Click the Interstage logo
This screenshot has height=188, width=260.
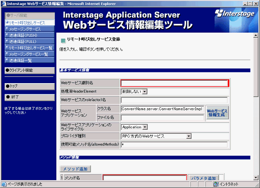[235, 14]
